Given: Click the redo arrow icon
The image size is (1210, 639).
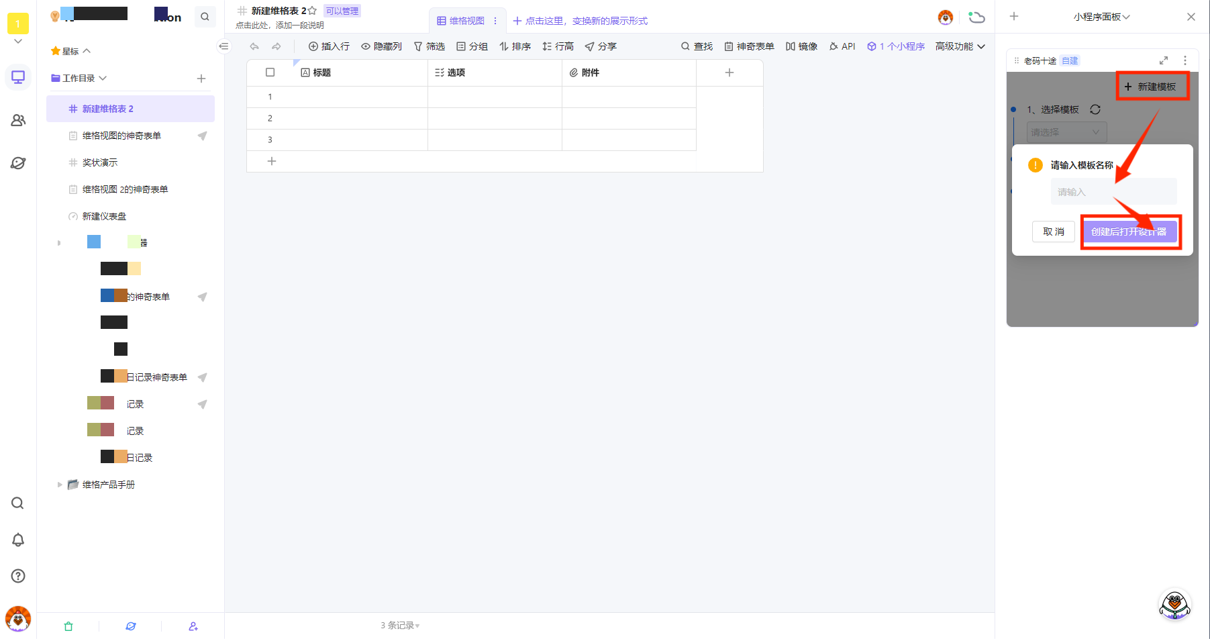Looking at the screenshot, I should coord(276,46).
